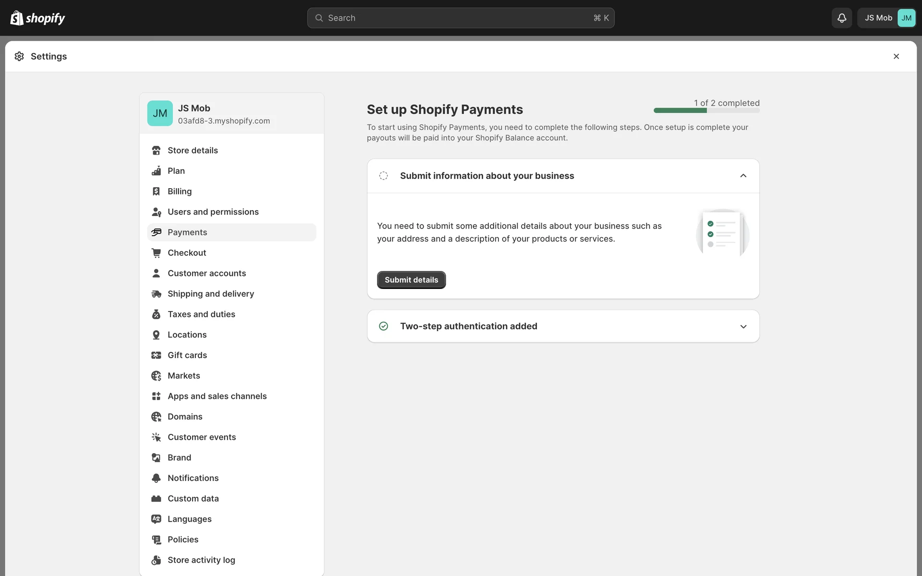Click the setup progress bar
This screenshot has width=922, height=576.
tap(706, 110)
